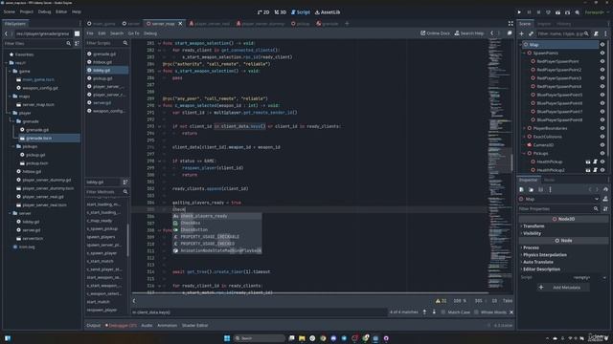
Task: Instantiate a child scene via the link icon
Action: (x=531, y=33)
